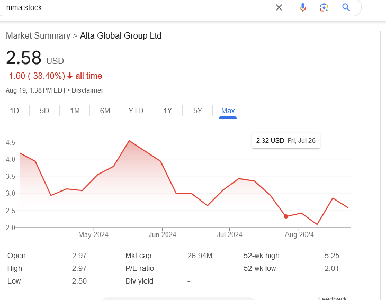Open Google Lens image search icon
This screenshot has width=386, height=300.
(x=324, y=7)
